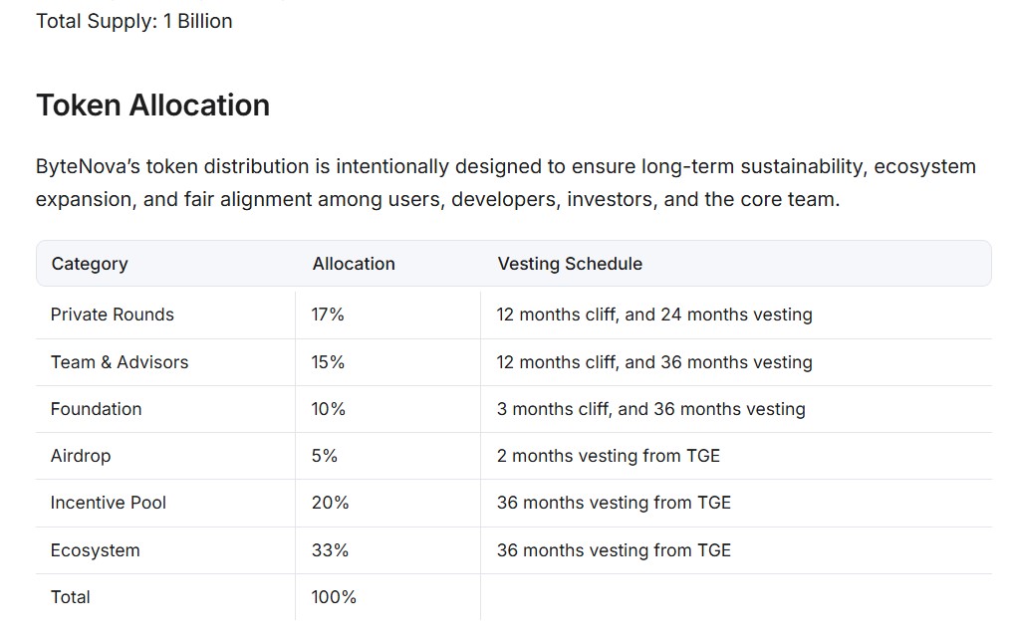The height and width of the screenshot is (632, 1012).
Task: Select the Incentive Pool cell
Action: (109, 503)
